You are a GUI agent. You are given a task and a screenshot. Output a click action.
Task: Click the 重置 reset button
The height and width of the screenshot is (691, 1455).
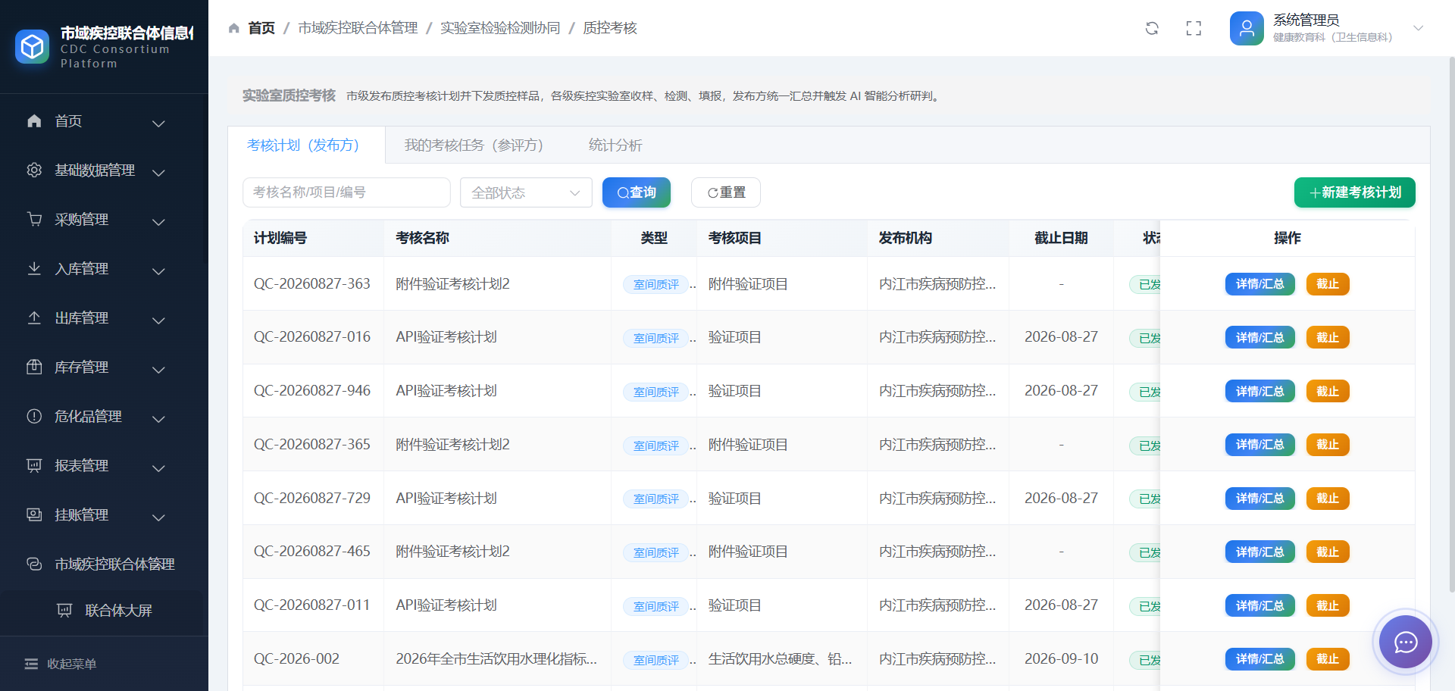click(x=726, y=192)
